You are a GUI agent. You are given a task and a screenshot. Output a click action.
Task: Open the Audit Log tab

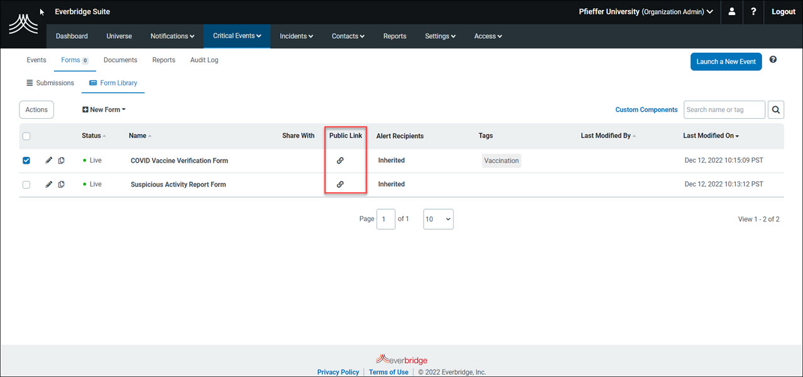pos(204,60)
